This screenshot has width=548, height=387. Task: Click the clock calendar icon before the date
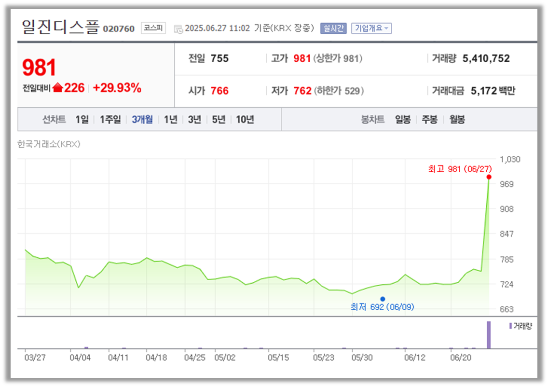(x=178, y=29)
